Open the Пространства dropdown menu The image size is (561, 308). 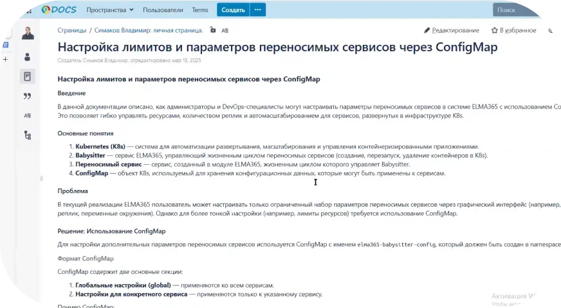110,10
